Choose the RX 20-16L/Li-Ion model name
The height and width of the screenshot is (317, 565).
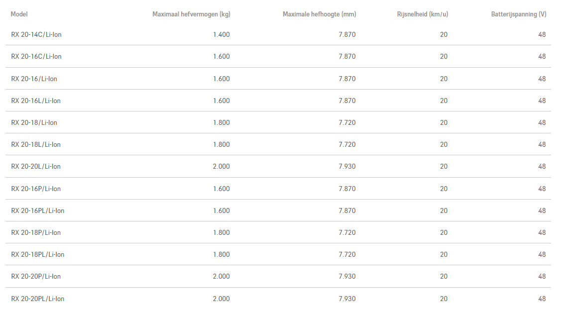pyautogui.click(x=36, y=101)
